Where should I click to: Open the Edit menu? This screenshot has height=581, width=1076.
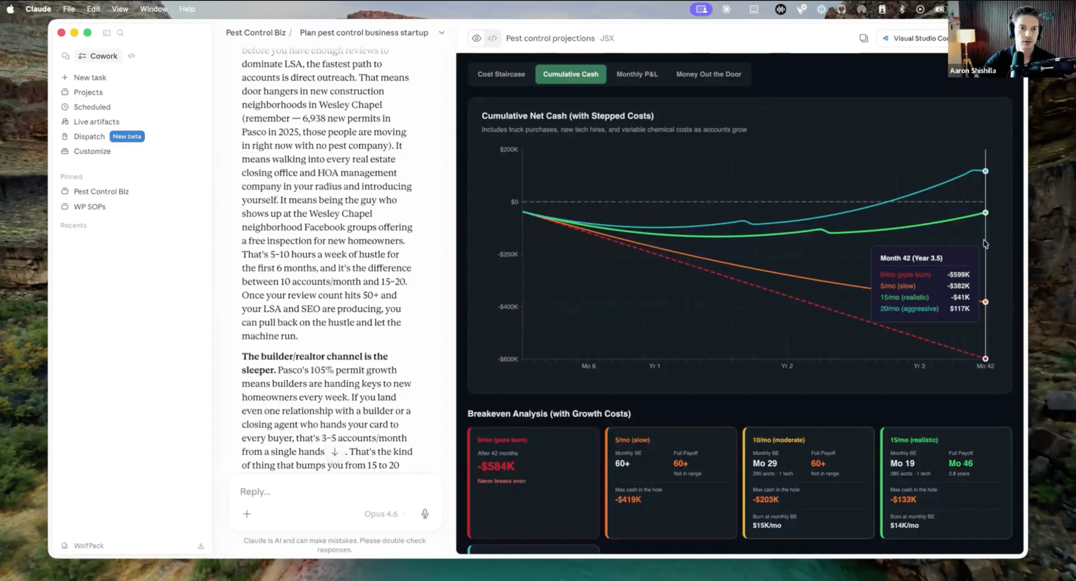[93, 9]
